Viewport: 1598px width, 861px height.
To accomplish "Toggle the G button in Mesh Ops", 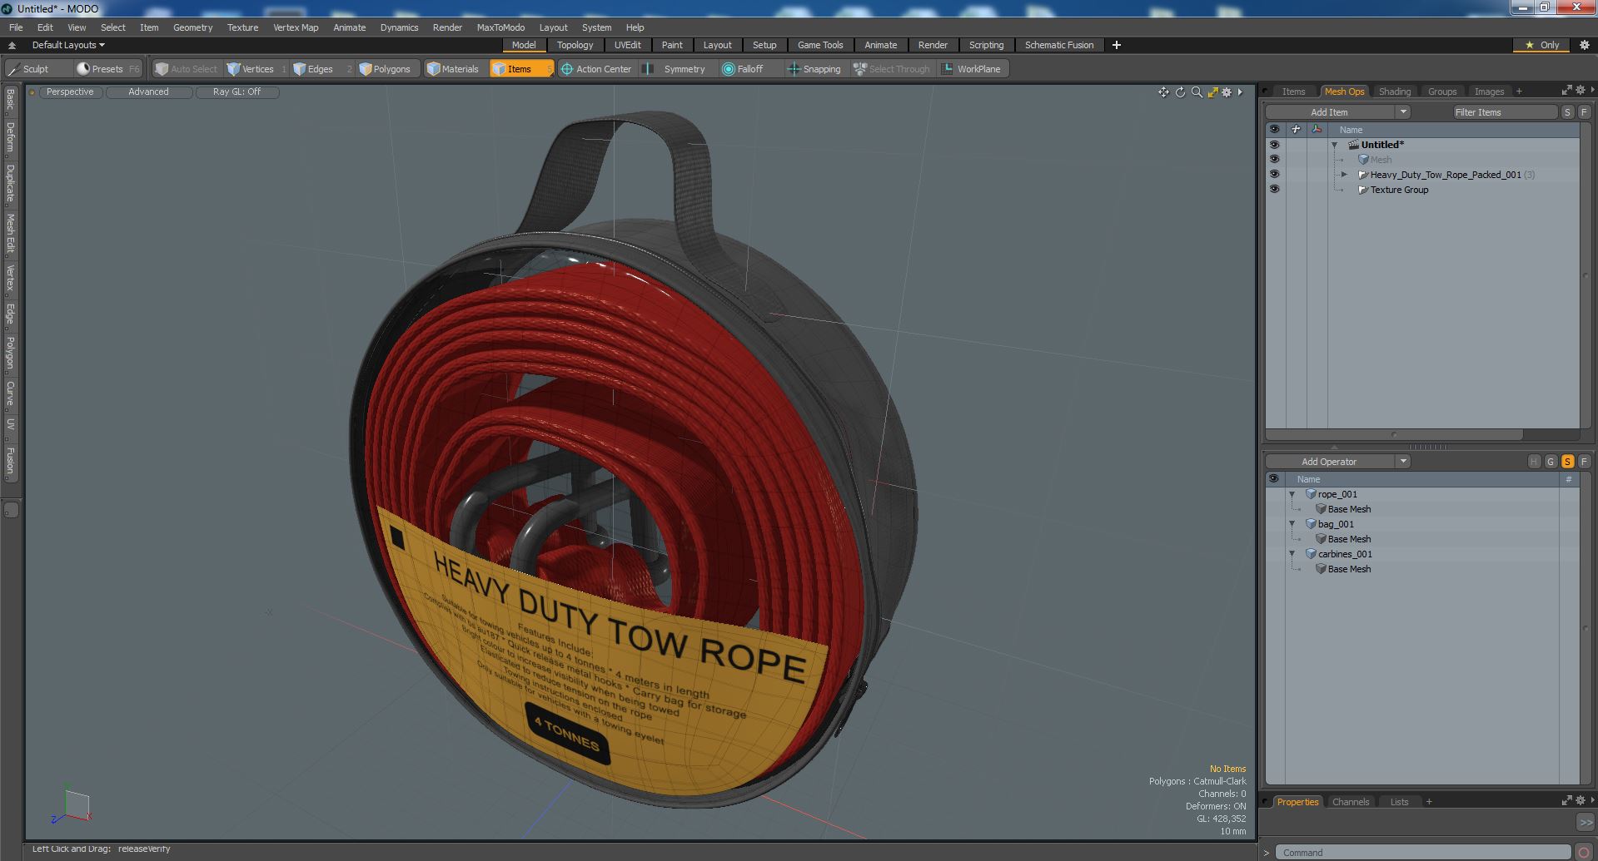I will pyautogui.click(x=1551, y=462).
